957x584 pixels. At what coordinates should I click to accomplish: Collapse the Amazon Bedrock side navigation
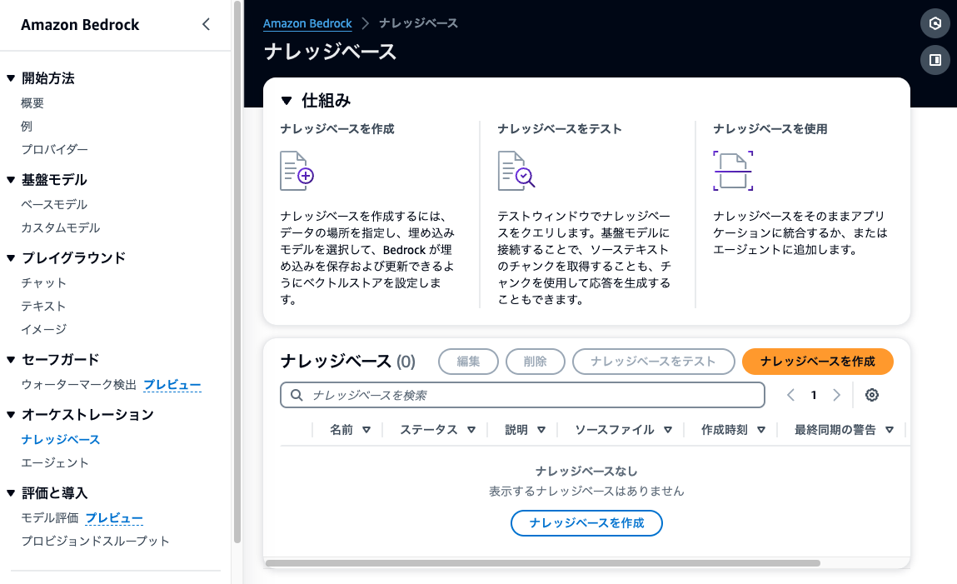(x=207, y=24)
